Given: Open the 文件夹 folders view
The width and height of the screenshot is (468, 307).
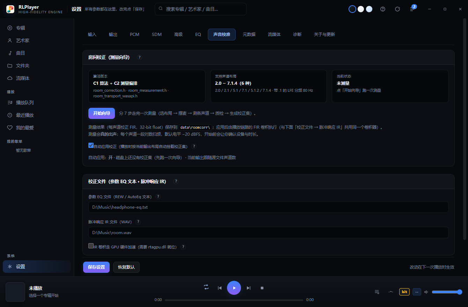Looking at the screenshot, I should [x=37, y=66].
